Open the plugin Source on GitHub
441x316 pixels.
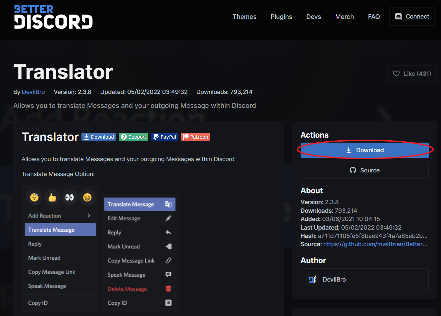click(365, 170)
